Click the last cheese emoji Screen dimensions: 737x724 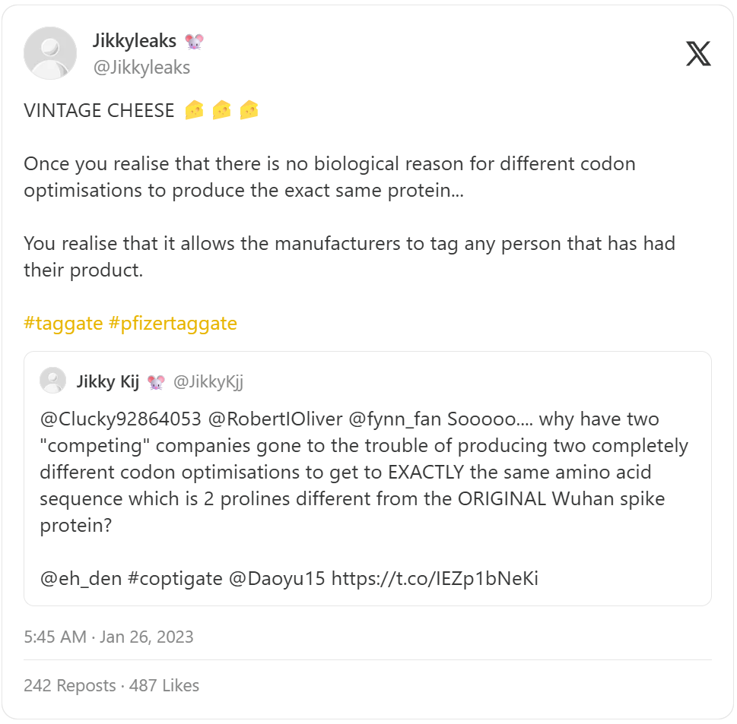(249, 111)
